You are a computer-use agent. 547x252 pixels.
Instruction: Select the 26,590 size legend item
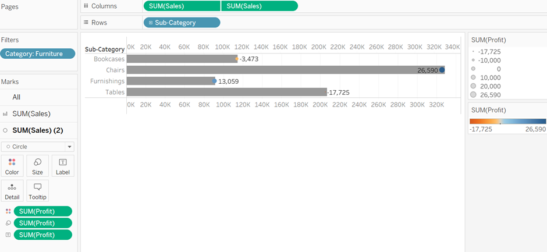(485, 95)
